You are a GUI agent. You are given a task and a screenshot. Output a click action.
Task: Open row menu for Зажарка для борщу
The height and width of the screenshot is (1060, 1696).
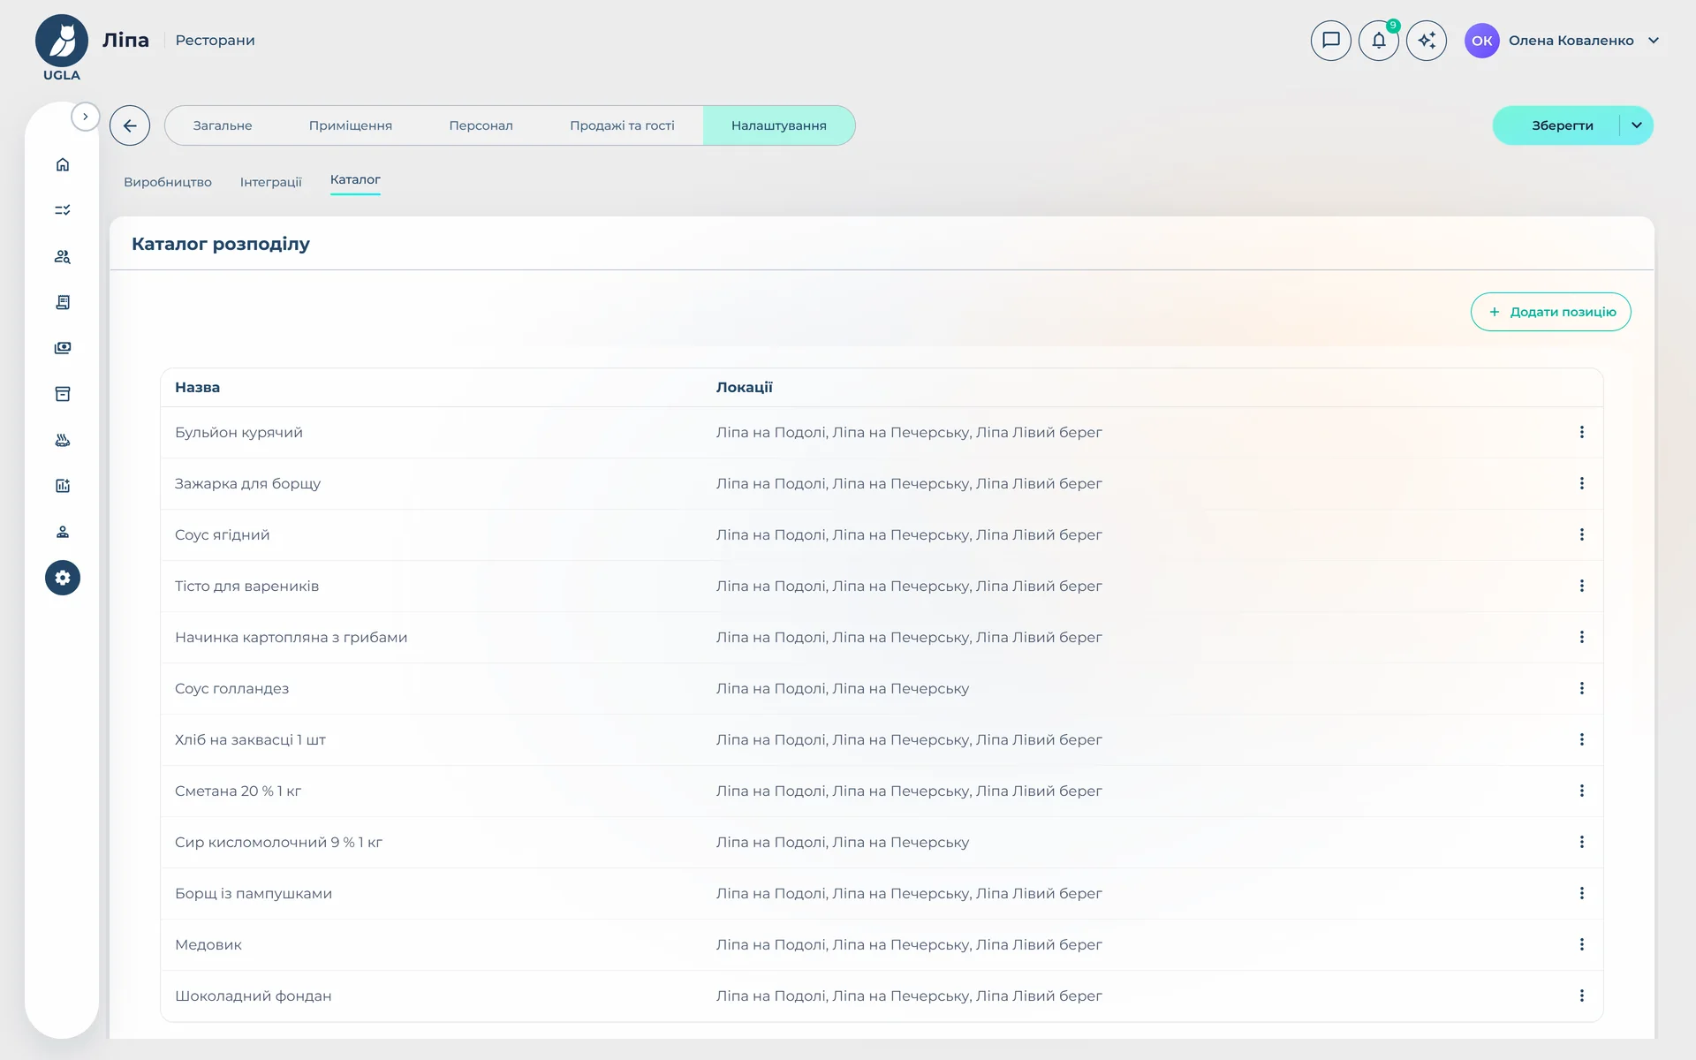coord(1582,483)
